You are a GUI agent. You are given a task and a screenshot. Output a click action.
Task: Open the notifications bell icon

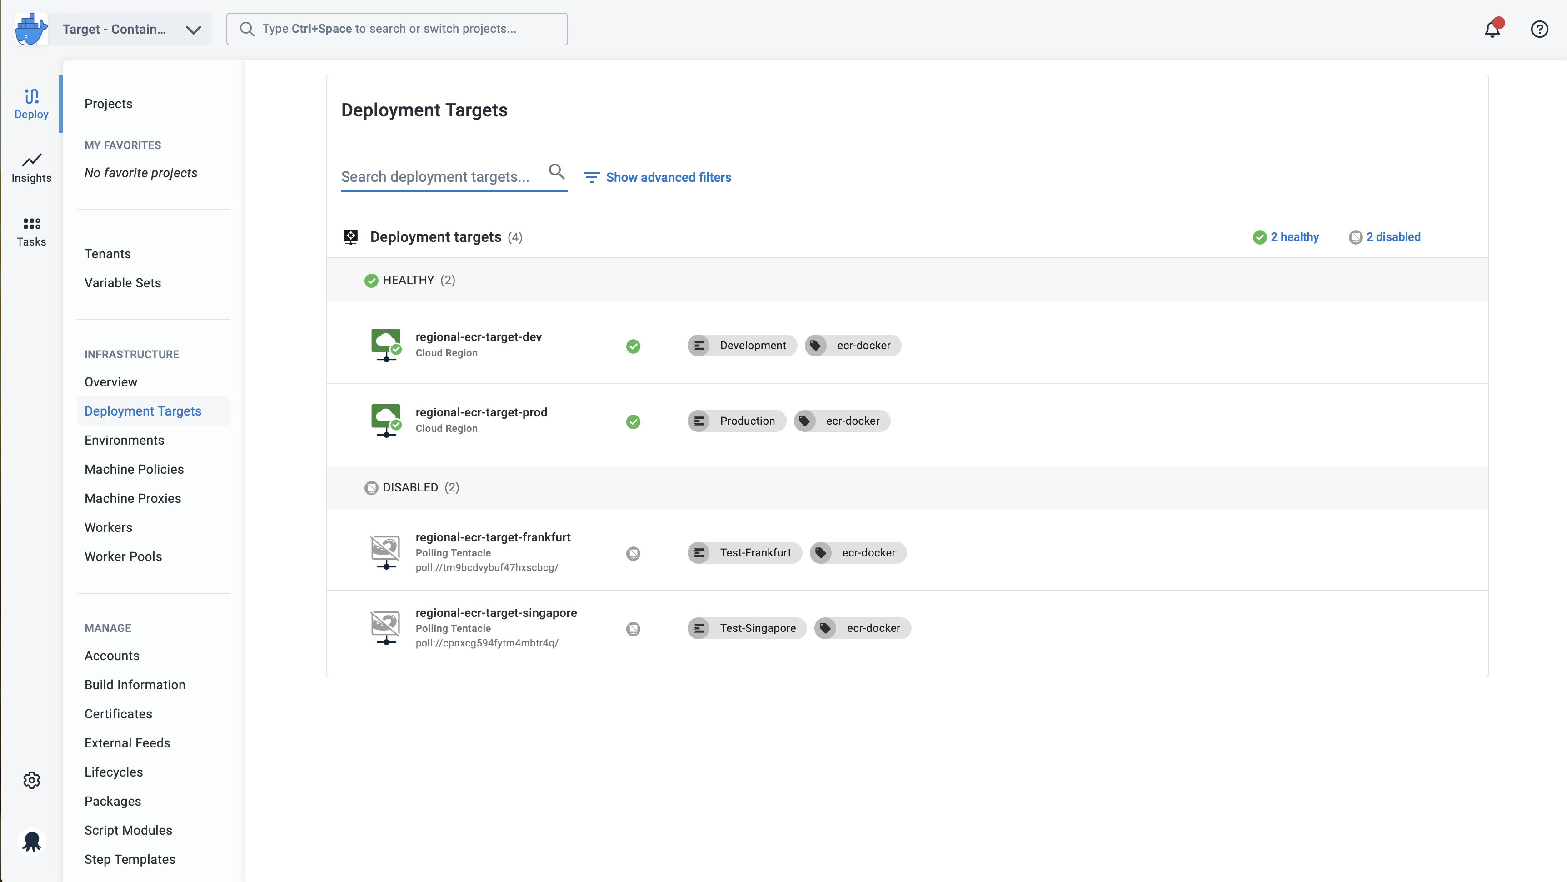coord(1492,29)
